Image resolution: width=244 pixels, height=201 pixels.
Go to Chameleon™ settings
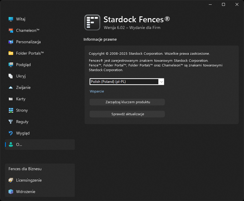(40, 30)
